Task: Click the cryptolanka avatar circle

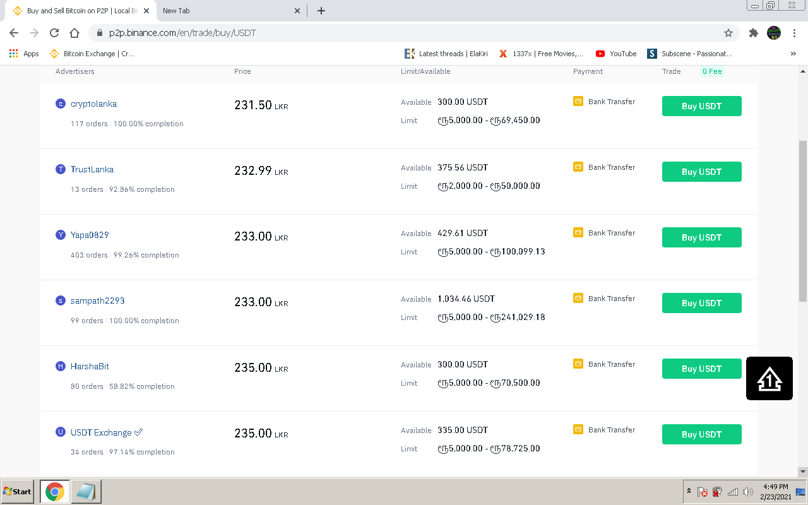Action: pos(61,104)
